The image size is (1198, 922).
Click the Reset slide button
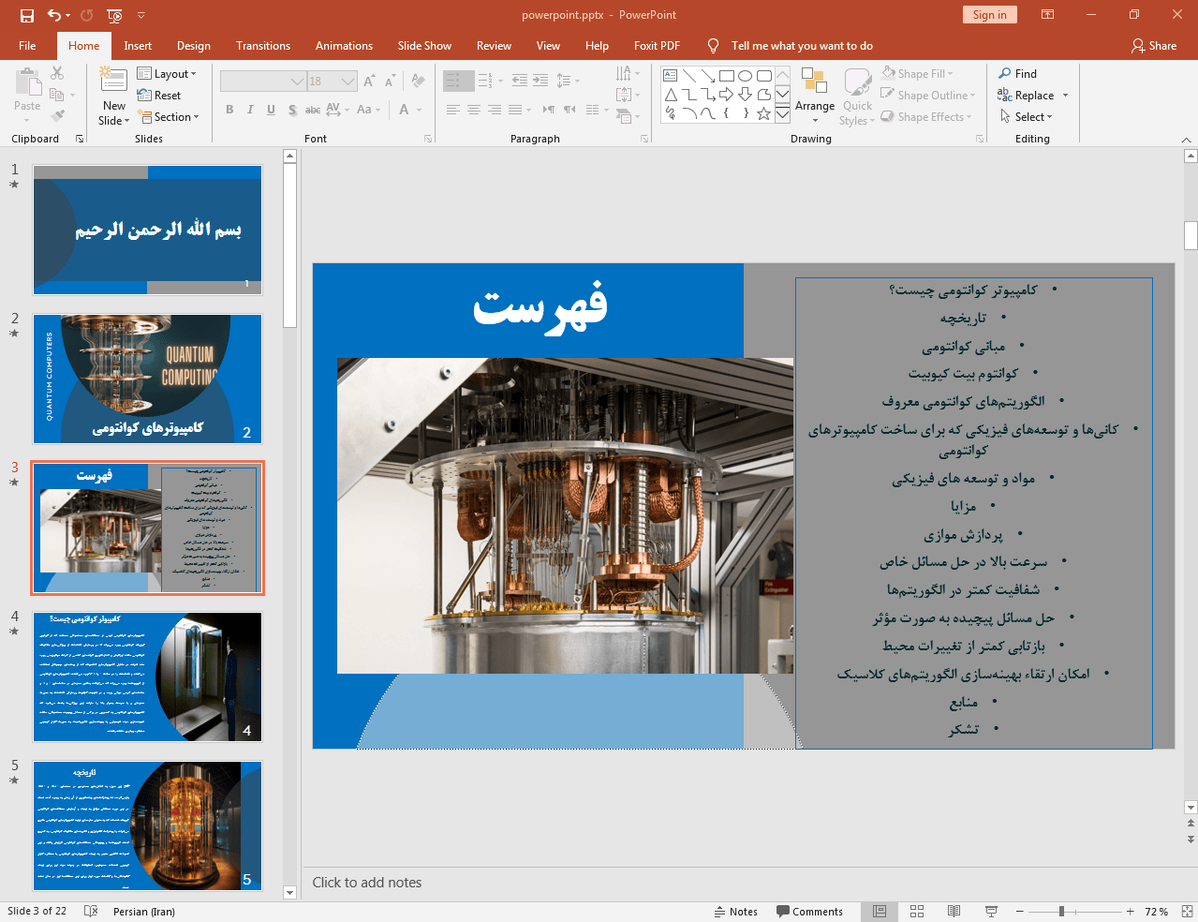coord(159,96)
